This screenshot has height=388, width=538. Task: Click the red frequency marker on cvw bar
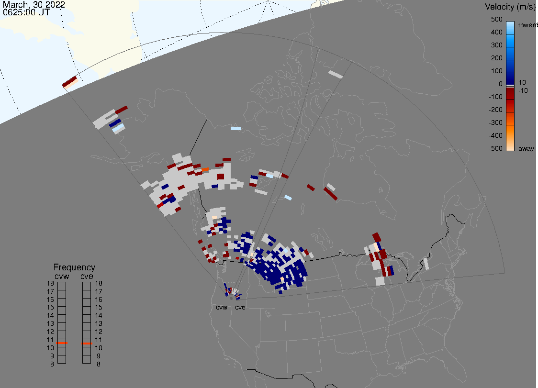(62, 343)
